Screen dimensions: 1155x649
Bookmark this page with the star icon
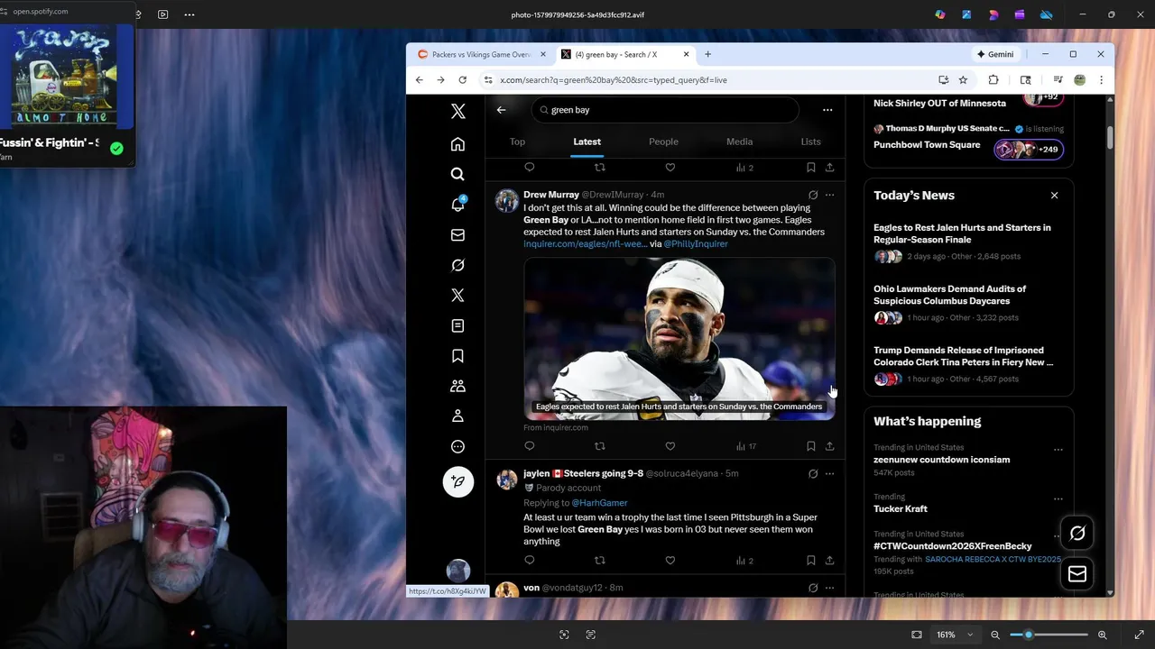tap(963, 80)
